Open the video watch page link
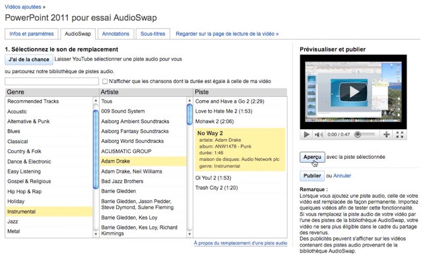The height and width of the screenshot is (261, 431). (227, 34)
